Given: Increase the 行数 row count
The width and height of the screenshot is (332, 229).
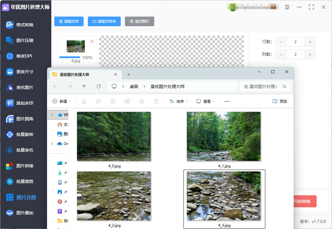Looking at the screenshot, I should (310, 42).
